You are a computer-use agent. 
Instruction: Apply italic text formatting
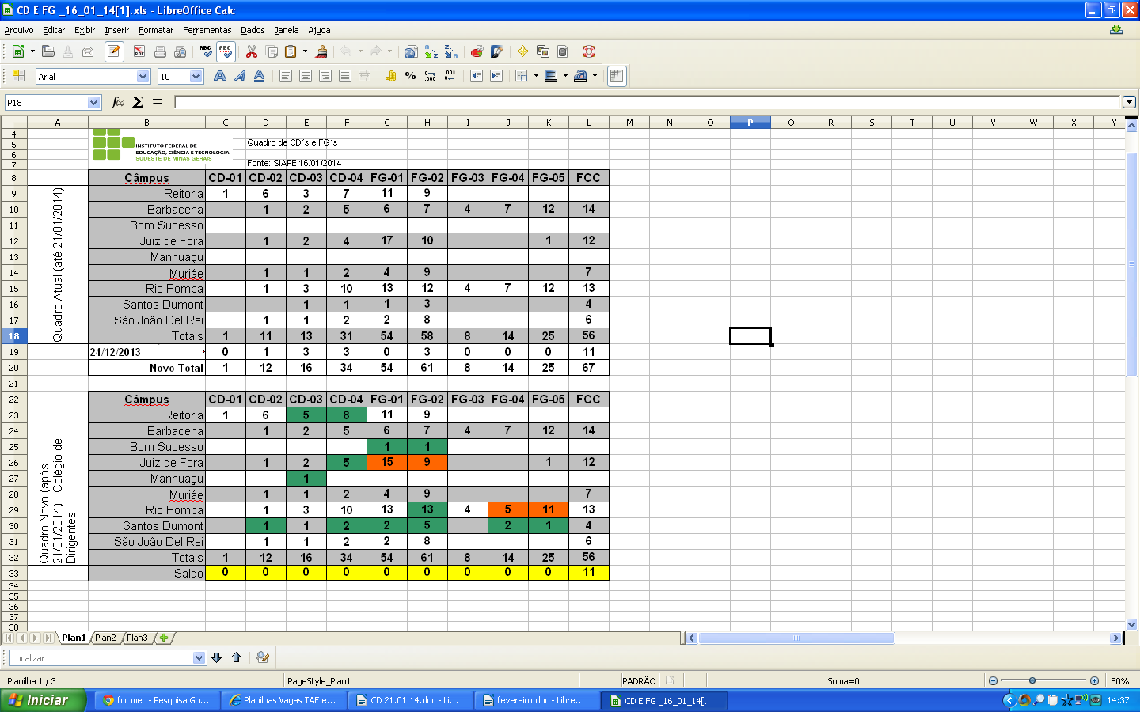pyautogui.click(x=240, y=76)
